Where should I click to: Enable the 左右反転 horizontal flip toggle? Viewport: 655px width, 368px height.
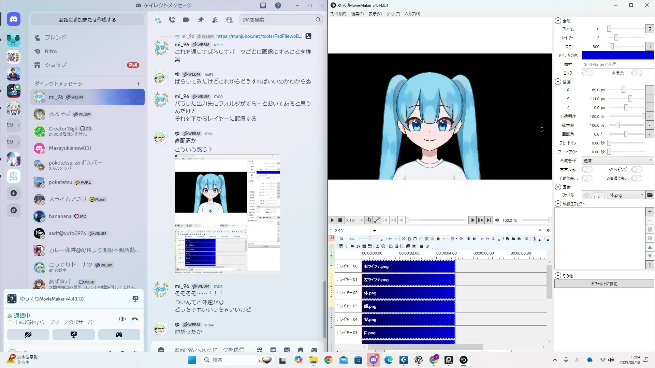click(587, 169)
